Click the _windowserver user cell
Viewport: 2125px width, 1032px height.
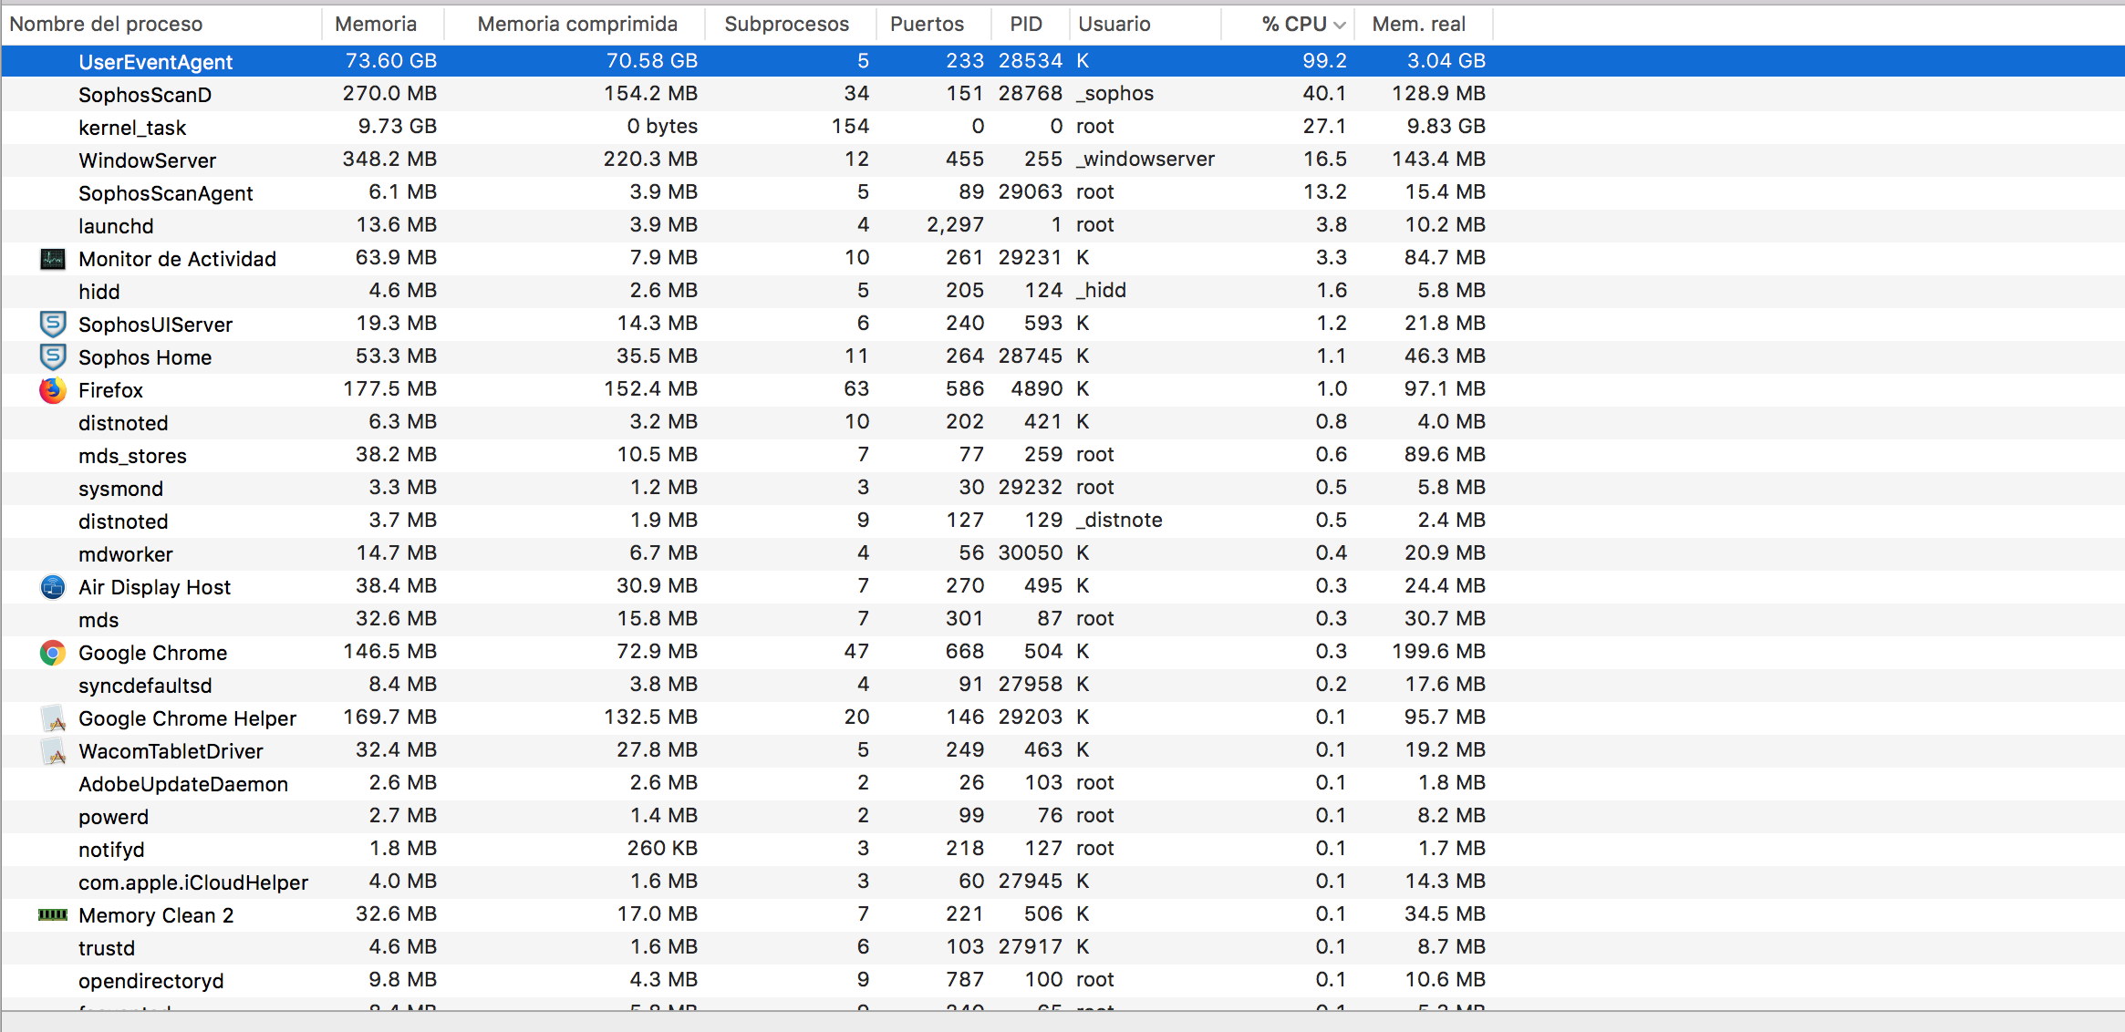(x=1145, y=159)
